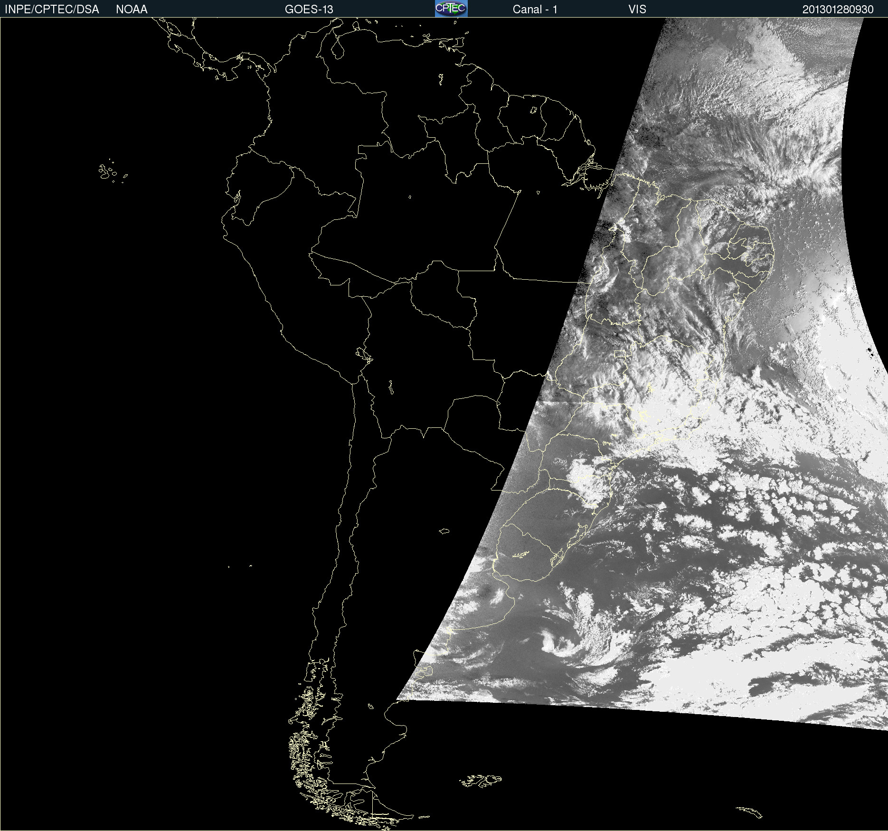
Task: Select the NOAA label in the header
Action: click(132, 9)
